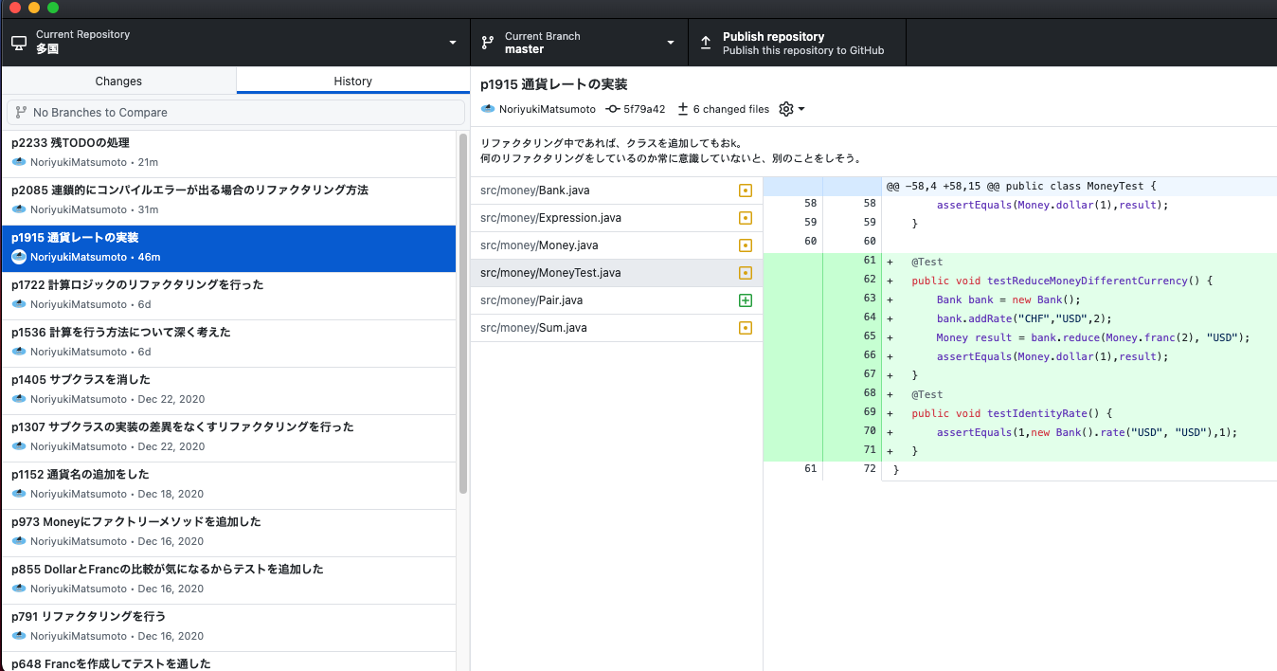Click the upload arrow publish icon
Screen dimensions: 1277x671
[x=706, y=43]
